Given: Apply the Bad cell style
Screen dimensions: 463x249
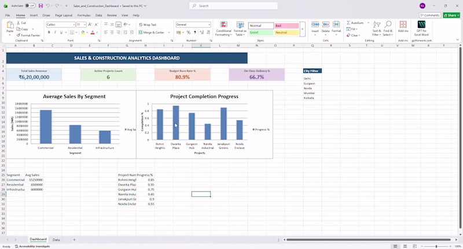Looking at the screenshot, I should tap(286, 25).
